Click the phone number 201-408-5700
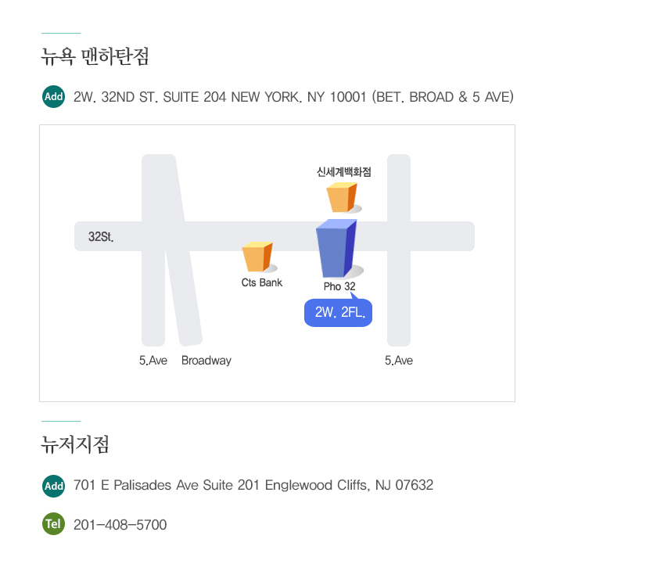 tap(120, 525)
